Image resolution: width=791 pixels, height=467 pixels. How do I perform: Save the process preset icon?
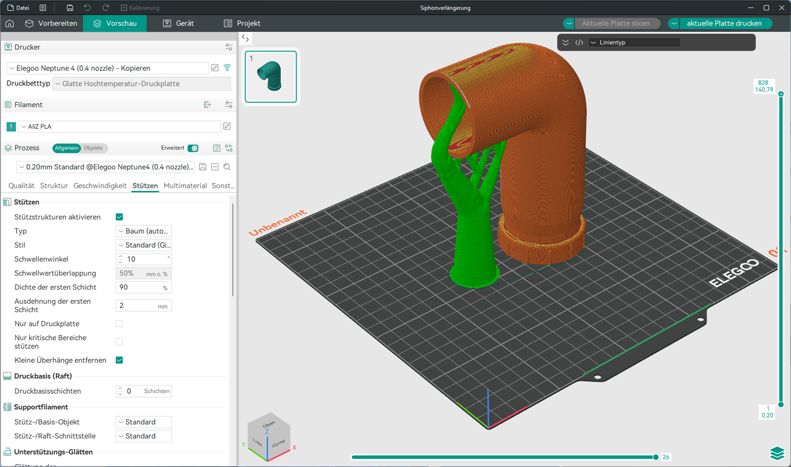pyautogui.click(x=203, y=167)
